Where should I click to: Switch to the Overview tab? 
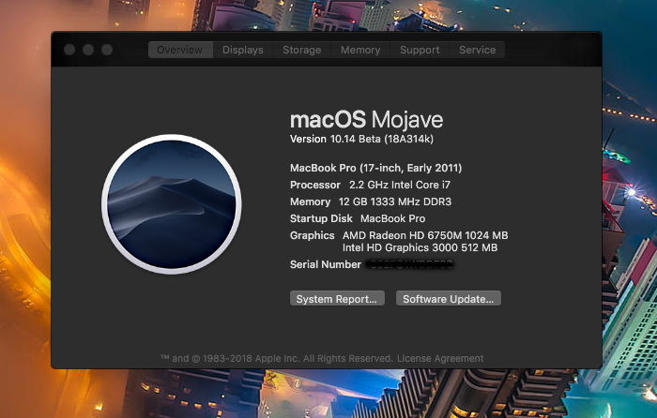[180, 50]
